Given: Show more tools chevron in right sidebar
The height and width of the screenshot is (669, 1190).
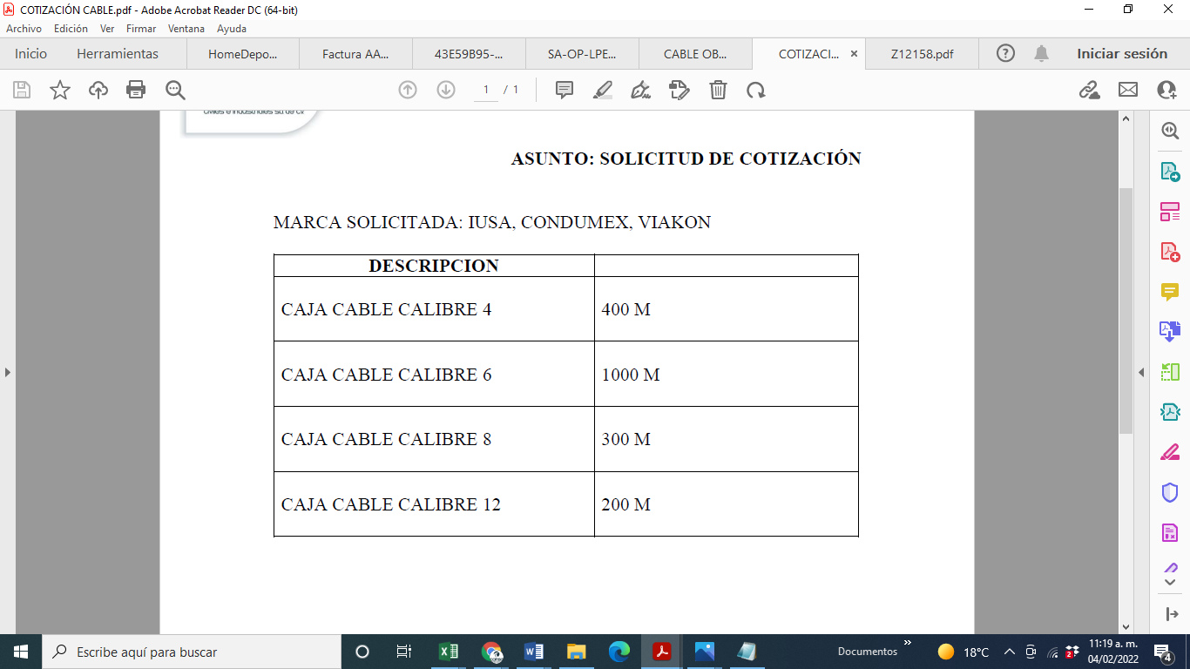Looking at the screenshot, I should 1170,583.
